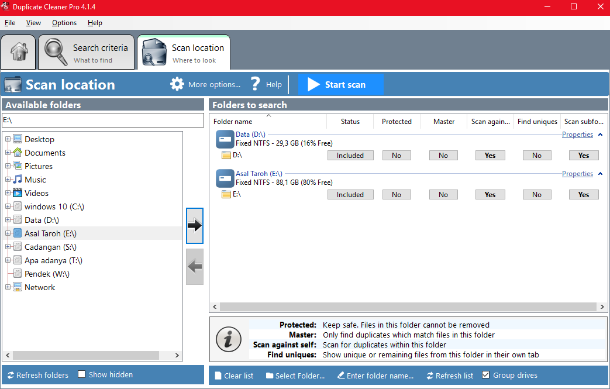610x389 pixels.
Task: Click the Start scan button
Action: point(341,84)
